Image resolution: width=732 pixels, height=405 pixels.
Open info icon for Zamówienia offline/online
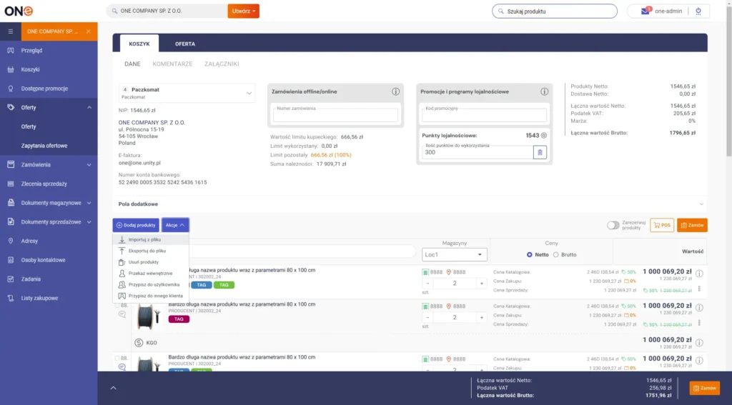point(395,91)
